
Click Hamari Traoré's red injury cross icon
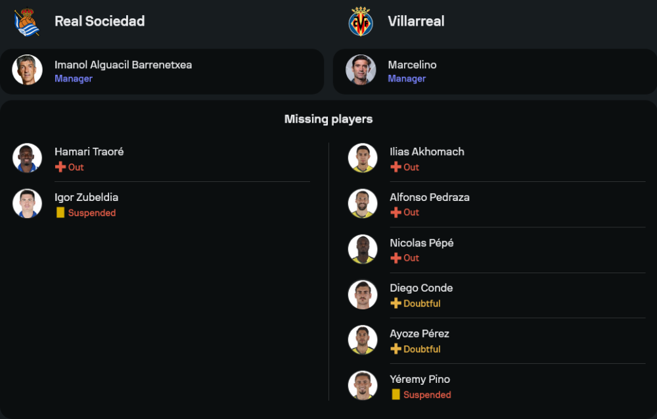60,167
